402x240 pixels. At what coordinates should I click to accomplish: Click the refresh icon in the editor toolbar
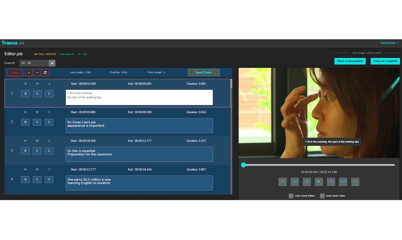[45, 72]
